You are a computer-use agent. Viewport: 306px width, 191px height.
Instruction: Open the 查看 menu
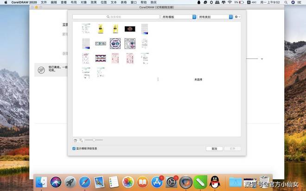coord(64,2)
